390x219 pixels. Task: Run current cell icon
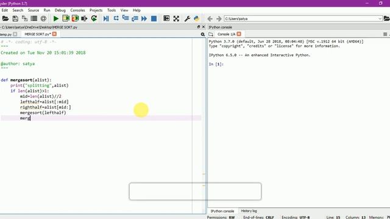pyautogui.click(x=66, y=19)
